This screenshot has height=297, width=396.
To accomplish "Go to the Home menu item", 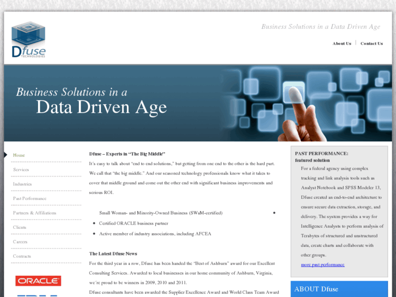I will point(19,155).
